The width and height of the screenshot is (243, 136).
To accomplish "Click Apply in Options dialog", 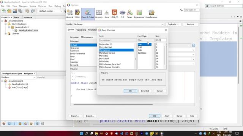I will (167, 116).
